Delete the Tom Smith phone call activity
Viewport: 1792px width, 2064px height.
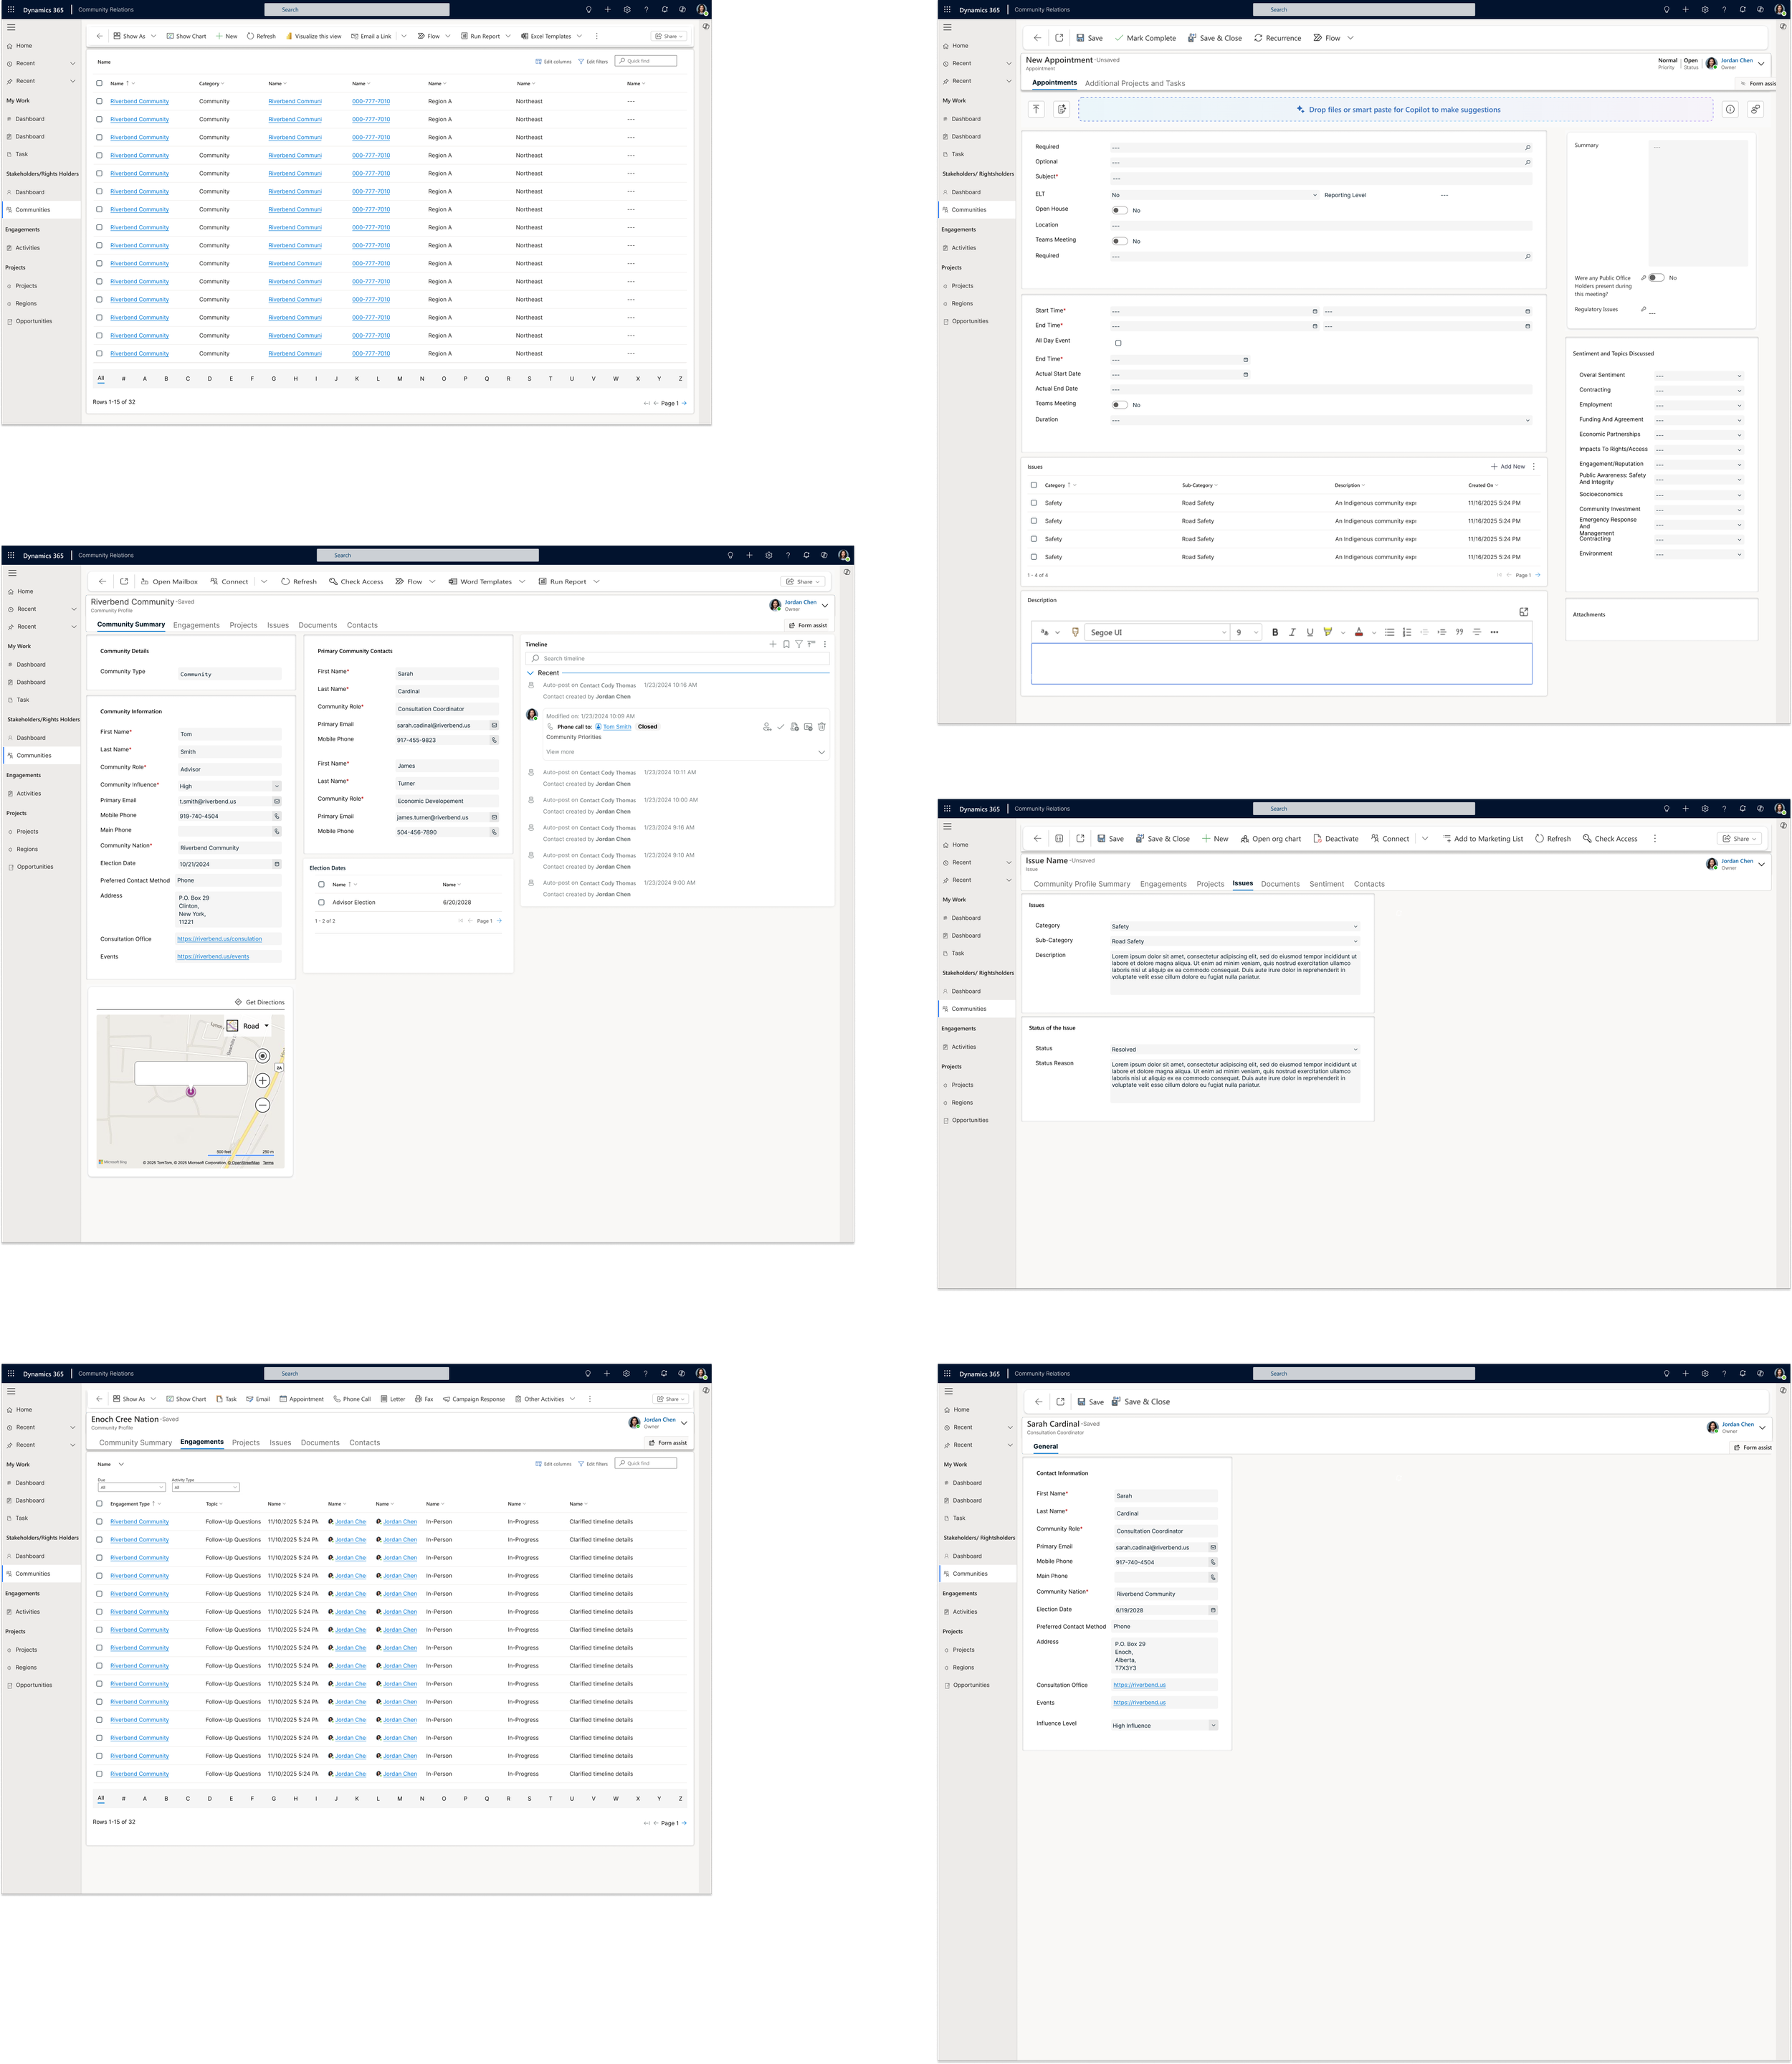[x=822, y=727]
